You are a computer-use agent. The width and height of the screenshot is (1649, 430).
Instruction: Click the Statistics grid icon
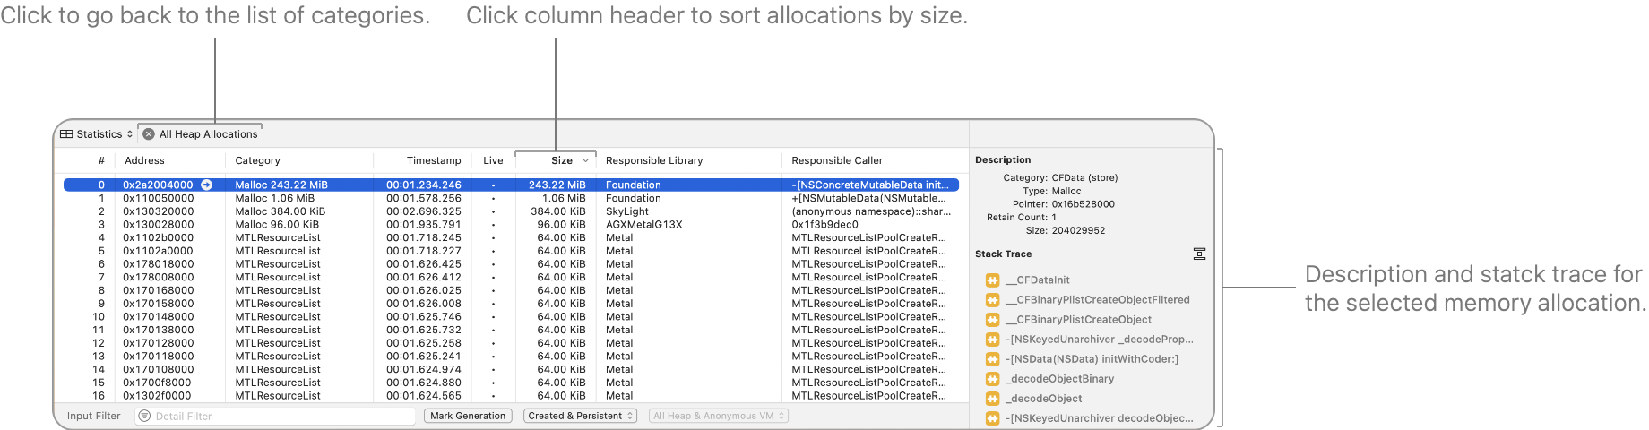[x=66, y=134]
